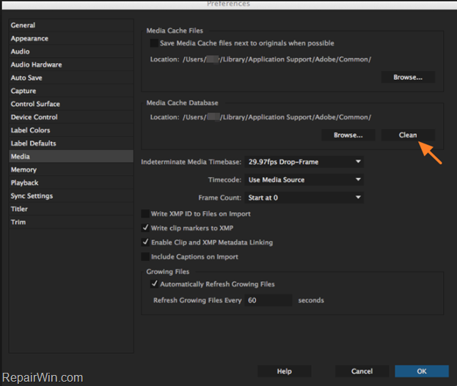Uncheck Write clip markers to XMP
The image size is (457, 386).
pos(145,228)
